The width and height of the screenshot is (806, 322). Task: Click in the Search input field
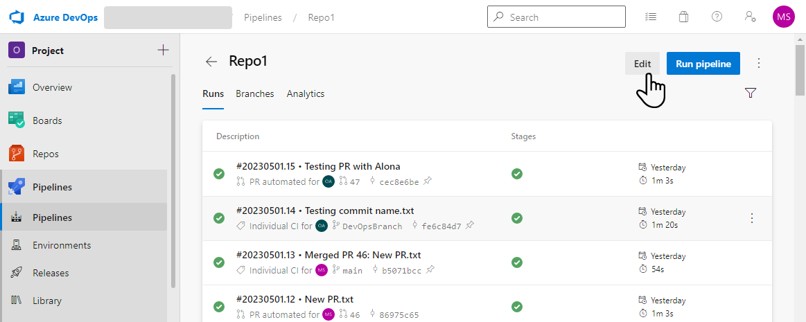(563, 17)
